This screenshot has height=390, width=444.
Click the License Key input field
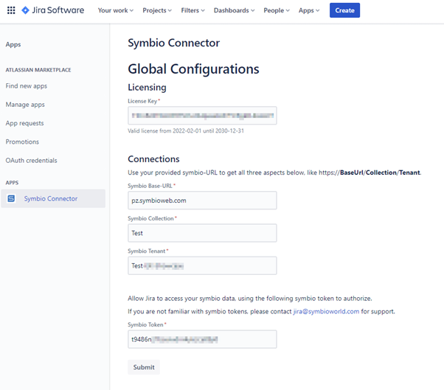202,116
